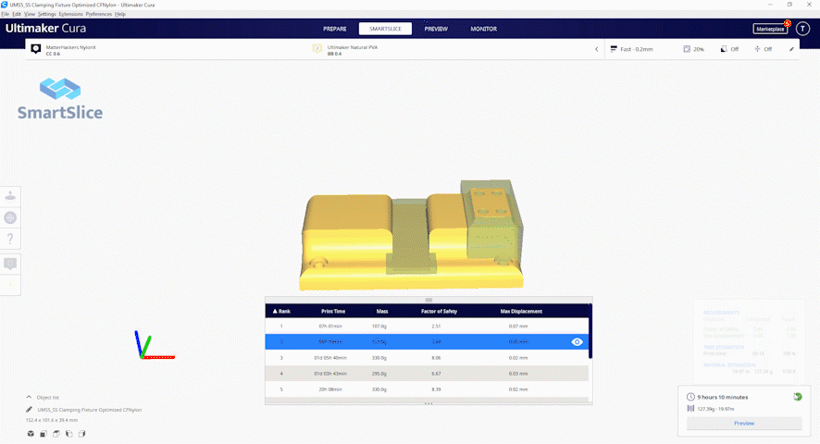
Task: Open the File menu
Action: tap(6, 14)
